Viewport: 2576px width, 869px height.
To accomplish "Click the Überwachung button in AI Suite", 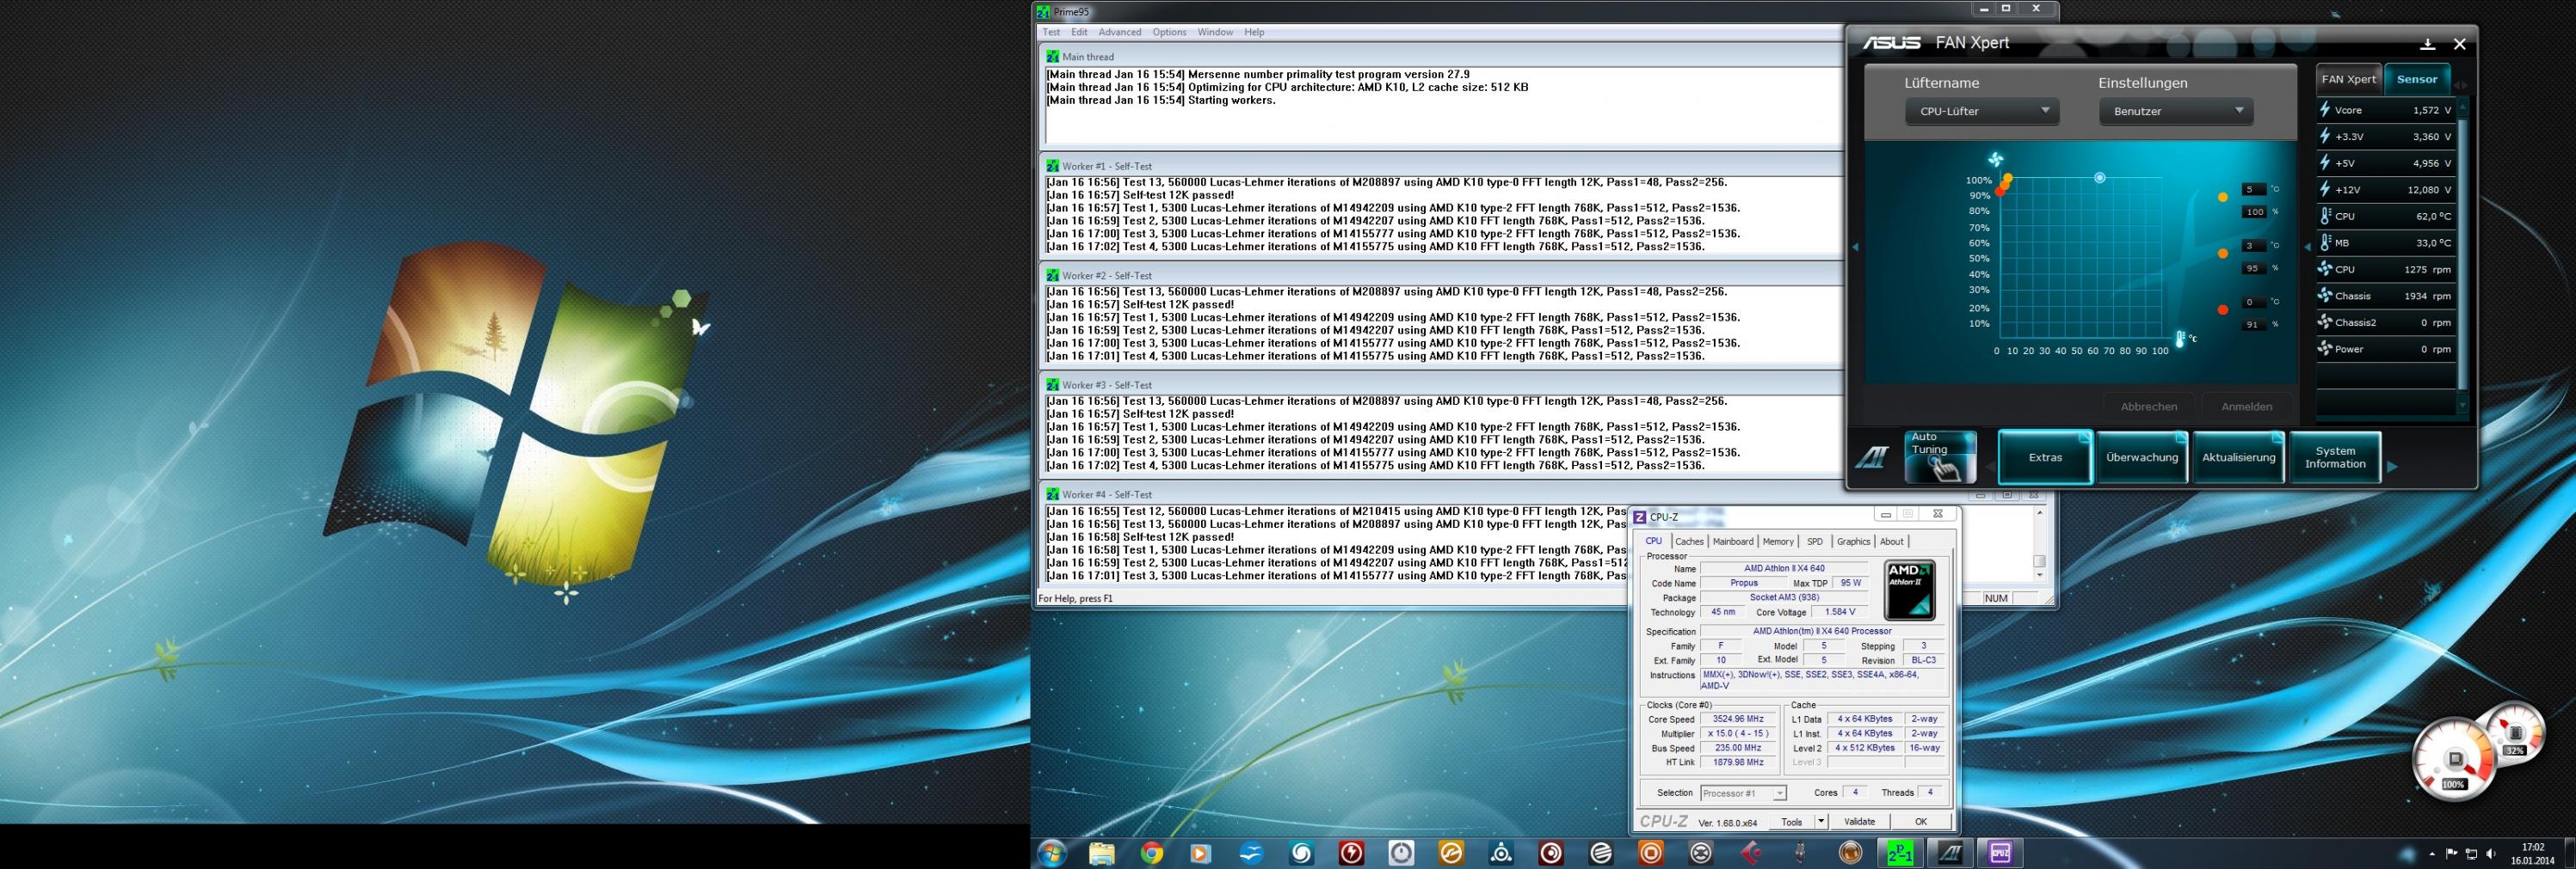I will 2142,457.
